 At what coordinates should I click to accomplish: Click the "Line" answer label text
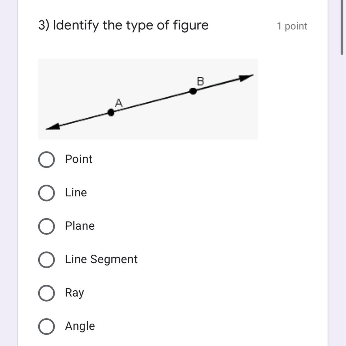[76, 193]
